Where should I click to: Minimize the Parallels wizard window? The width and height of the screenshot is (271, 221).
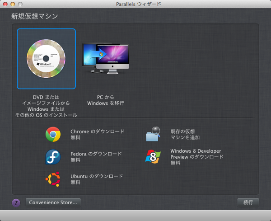pyautogui.click(x=13, y=4)
